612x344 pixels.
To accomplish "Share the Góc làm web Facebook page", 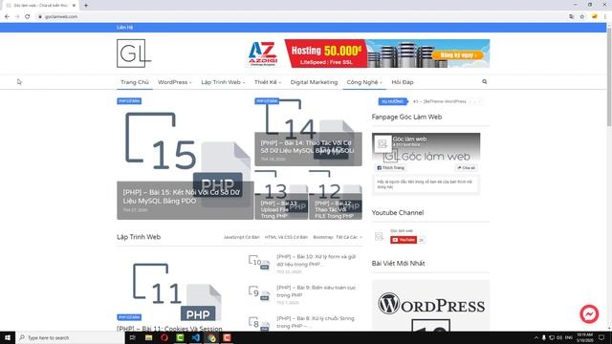I will pyautogui.click(x=466, y=168).
